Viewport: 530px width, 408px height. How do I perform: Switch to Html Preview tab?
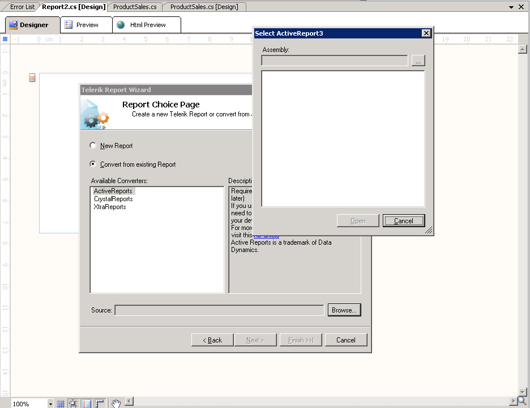pyautogui.click(x=147, y=25)
